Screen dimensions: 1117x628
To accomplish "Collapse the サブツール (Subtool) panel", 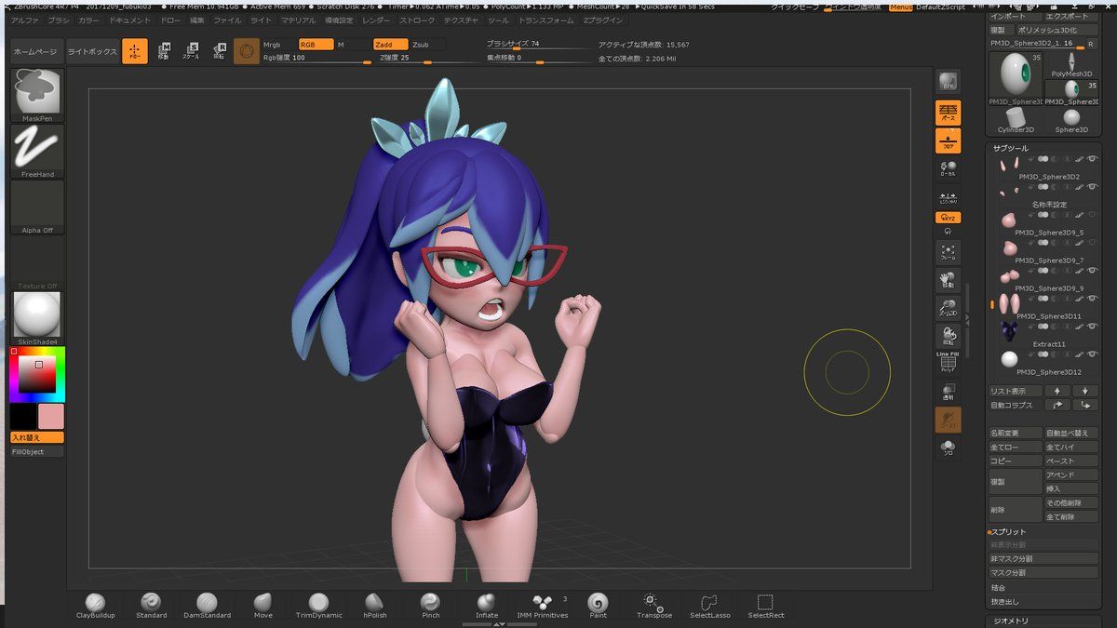I will click(1011, 148).
